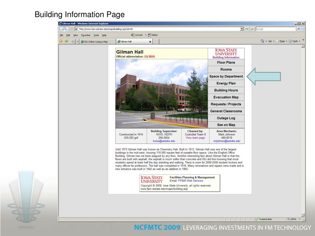This screenshot has height=236, width=315.
Task: Open the View team page link
Action: tap(195, 138)
